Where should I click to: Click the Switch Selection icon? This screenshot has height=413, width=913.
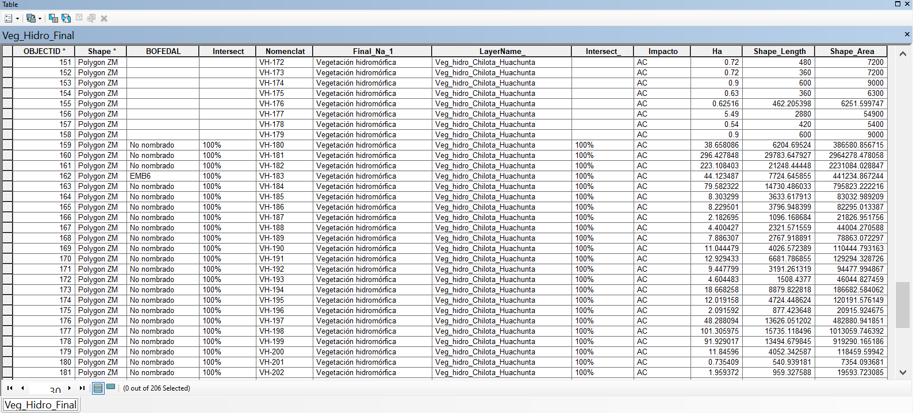pos(66,18)
